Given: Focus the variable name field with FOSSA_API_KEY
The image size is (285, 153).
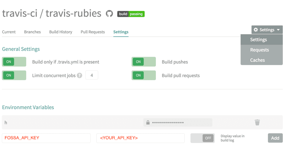Looking at the screenshot, I should pyautogui.click(x=46, y=138).
